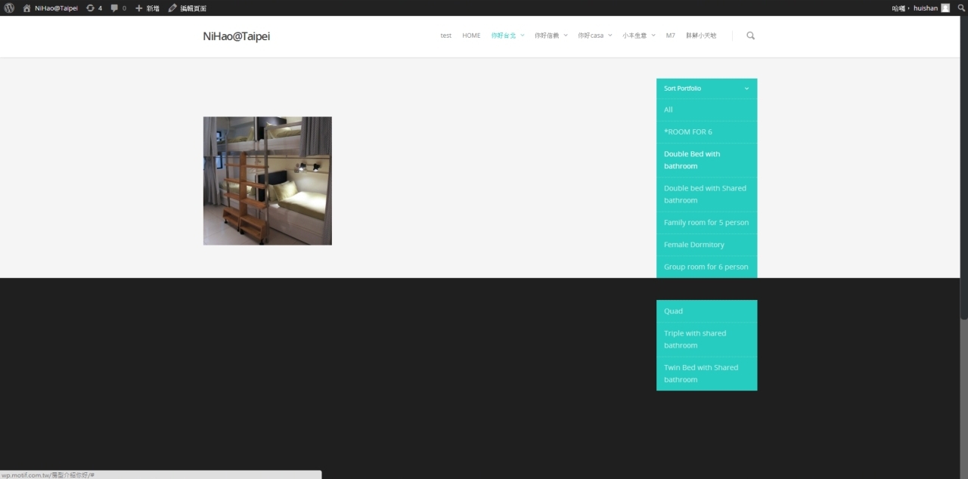Image resolution: width=968 pixels, height=479 pixels.
Task: Open the 小本生意 menu
Action: point(634,36)
